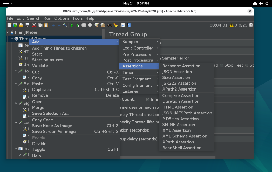The image size is (272, 172).
Task: Add a JSON Assertion
Action: coord(186,72)
